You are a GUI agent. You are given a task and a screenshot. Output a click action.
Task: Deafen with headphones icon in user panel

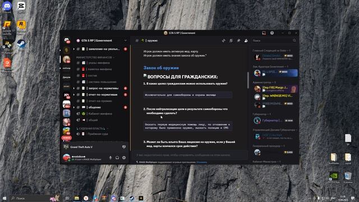pyautogui.click(x=117, y=158)
